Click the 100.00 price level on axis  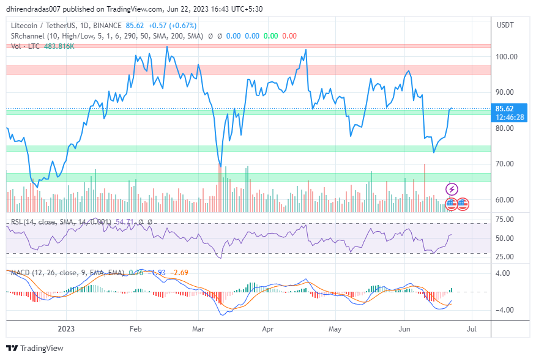click(x=508, y=57)
